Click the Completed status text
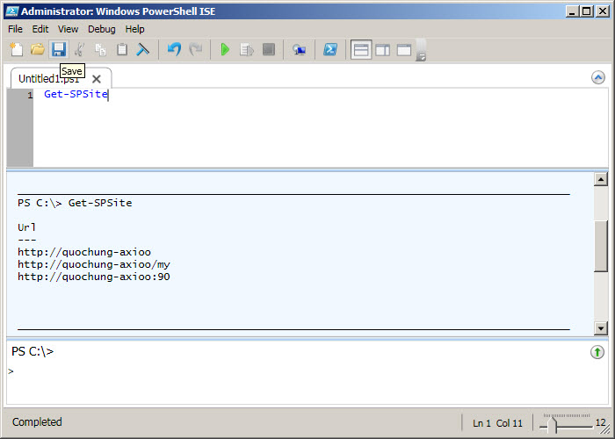Viewport: 615px width, 439px height. pos(37,421)
